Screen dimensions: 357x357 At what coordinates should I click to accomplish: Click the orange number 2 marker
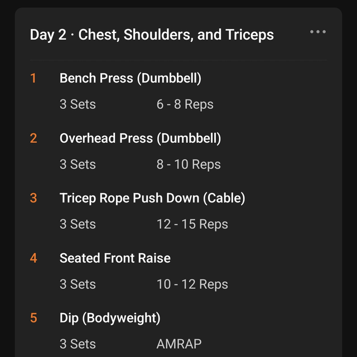[x=33, y=138]
